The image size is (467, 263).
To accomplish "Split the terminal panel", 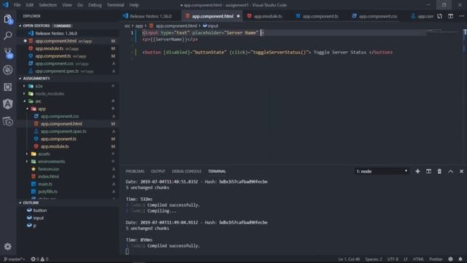I will pyautogui.click(x=428, y=171).
